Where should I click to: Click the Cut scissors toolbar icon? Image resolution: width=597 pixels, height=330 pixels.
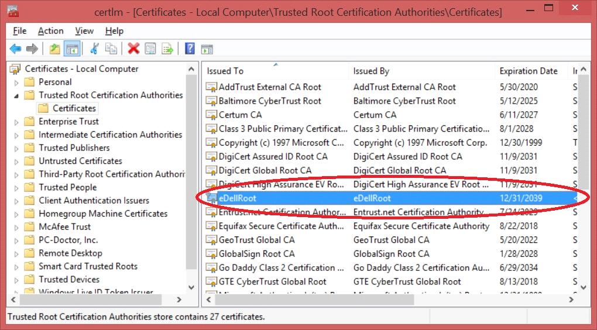coord(94,49)
